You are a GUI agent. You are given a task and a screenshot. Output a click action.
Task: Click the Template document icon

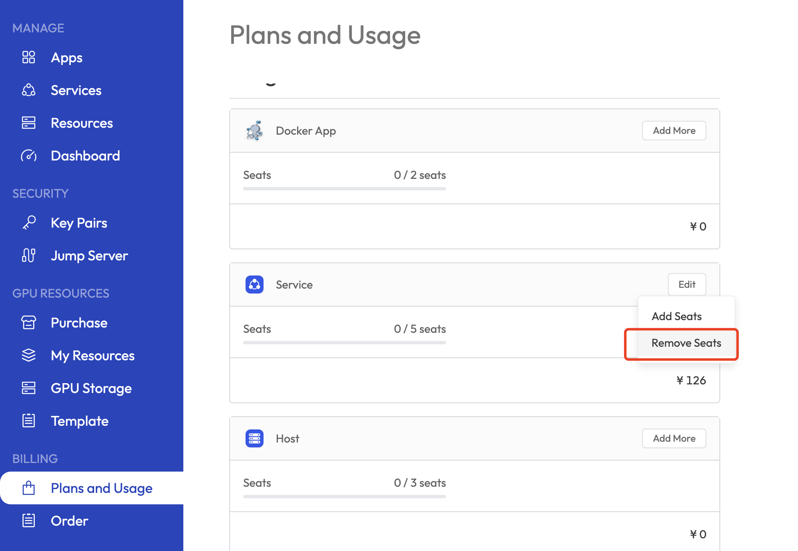click(28, 421)
